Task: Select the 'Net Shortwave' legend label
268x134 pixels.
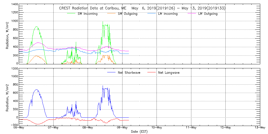Action: pos(129,73)
